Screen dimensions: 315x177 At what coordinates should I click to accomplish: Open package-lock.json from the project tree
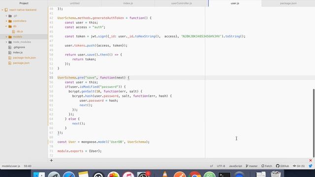[24, 58]
